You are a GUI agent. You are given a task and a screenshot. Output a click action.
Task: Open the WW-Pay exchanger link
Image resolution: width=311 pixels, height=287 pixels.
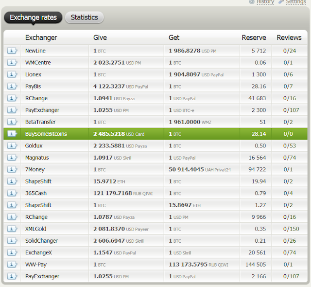click(x=36, y=264)
